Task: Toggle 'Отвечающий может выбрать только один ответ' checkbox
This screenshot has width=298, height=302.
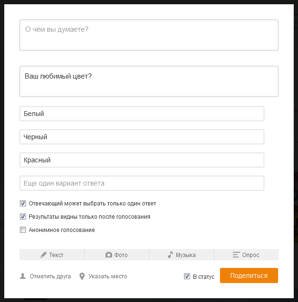Action: [23, 204]
